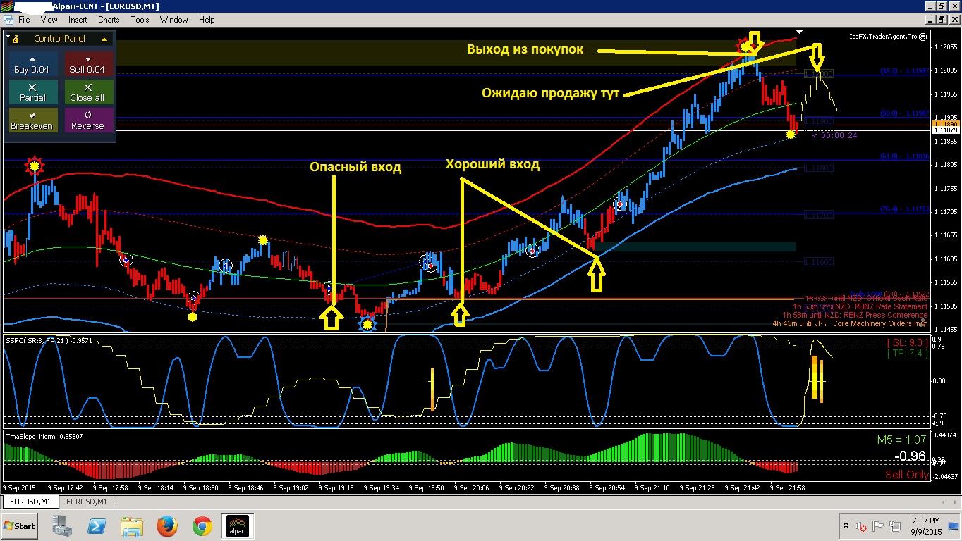
Task: Collapse the Control Panel with its yellow arrow
Action: coord(104,39)
